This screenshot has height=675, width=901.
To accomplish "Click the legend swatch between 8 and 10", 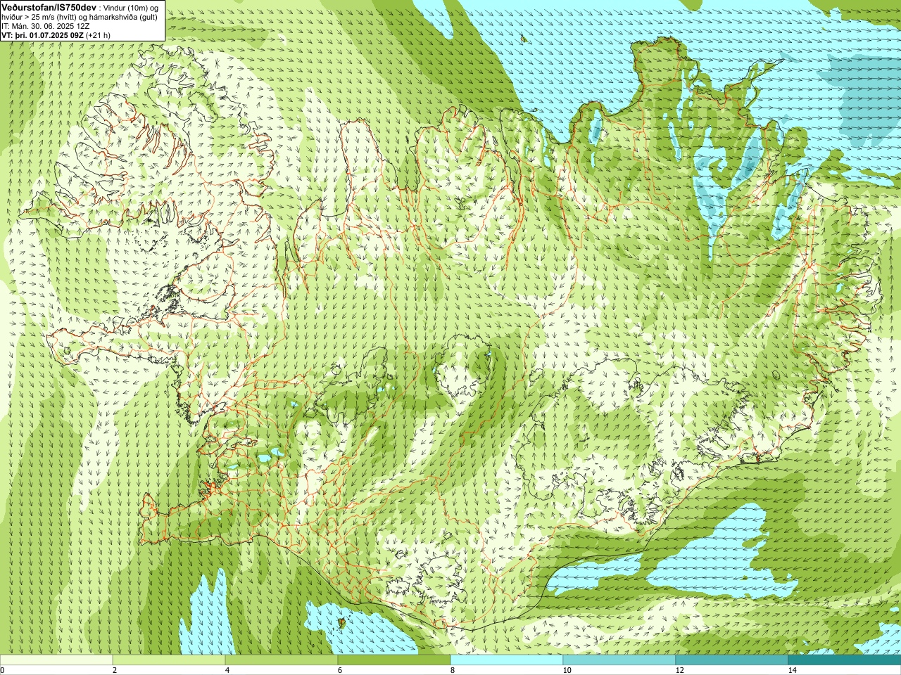I will [x=507, y=660].
